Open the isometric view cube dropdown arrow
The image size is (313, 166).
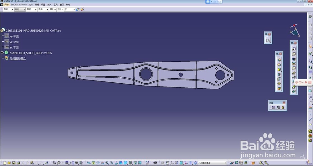pos(128,164)
